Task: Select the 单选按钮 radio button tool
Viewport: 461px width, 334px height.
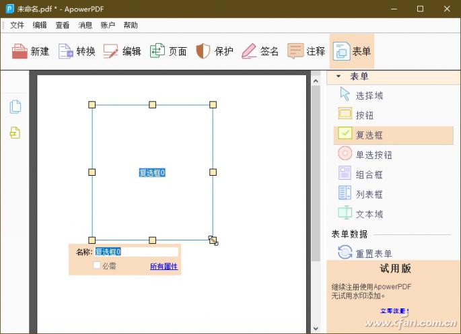Action: click(x=345, y=154)
